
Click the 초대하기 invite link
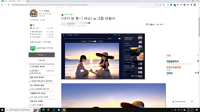[x=50, y=28]
